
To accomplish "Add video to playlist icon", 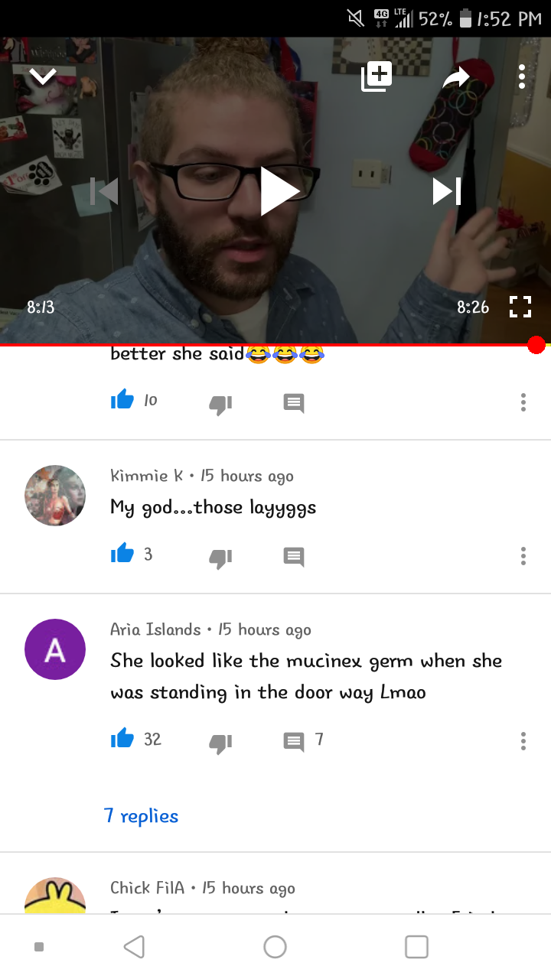I will pyautogui.click(x=377, y=76).
